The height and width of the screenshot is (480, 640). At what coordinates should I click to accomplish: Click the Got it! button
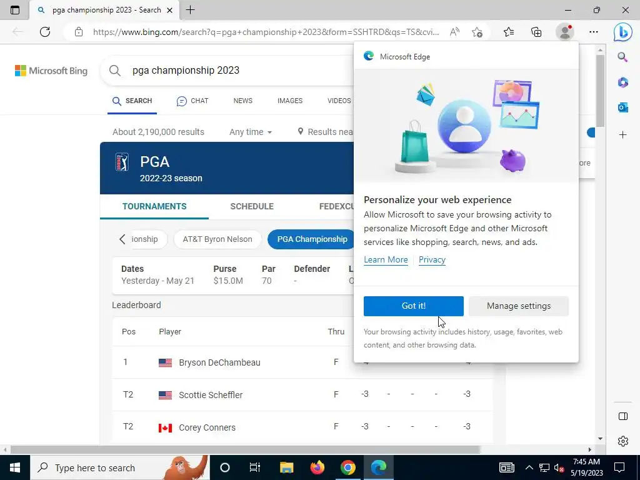point(414,306)
